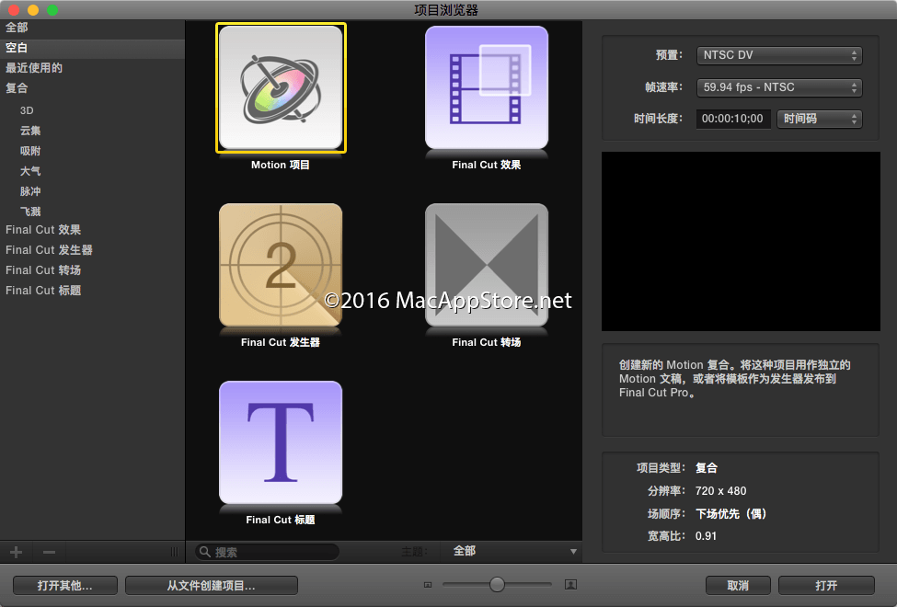Click the small thumbnail icon left of slider
The height and width of the screenshot is (607, 897).
[x=428, y=585]
